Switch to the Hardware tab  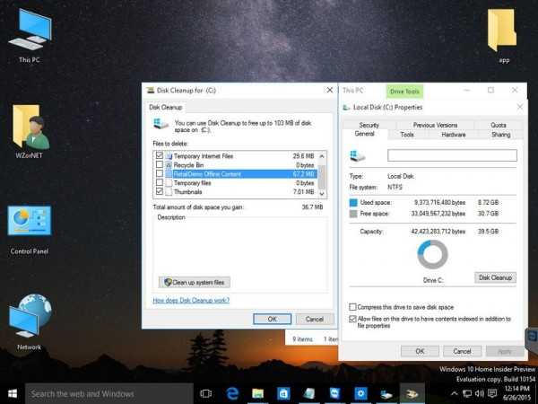click(454, 135)
